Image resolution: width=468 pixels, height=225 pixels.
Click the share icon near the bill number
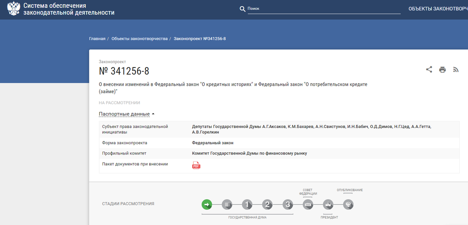coord(429,69)
